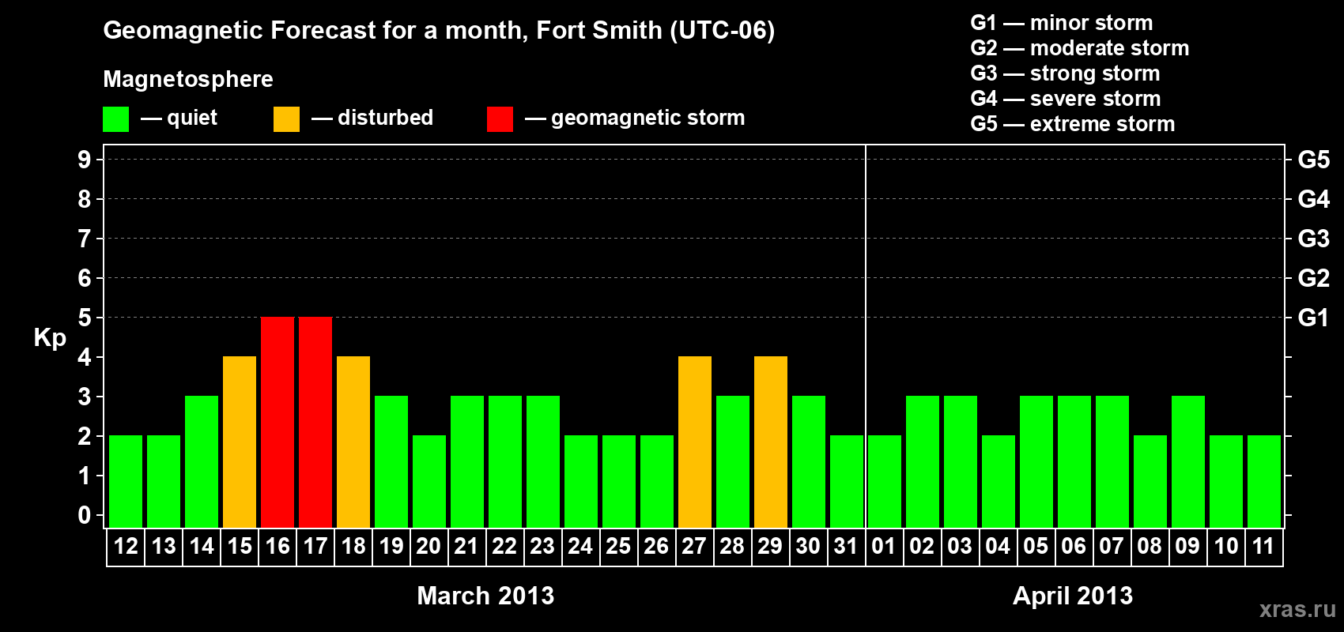
Task: Click the green bar for April 11
Action: tap(1264, 481)
